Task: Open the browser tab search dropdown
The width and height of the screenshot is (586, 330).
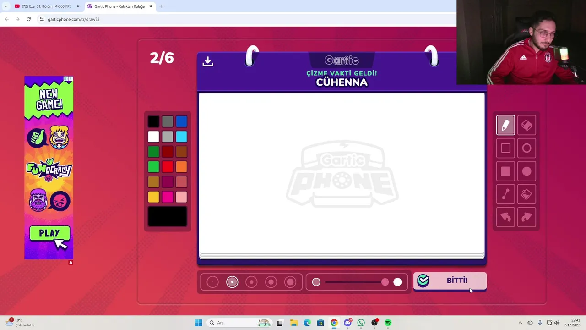Action: click(5, 6)
